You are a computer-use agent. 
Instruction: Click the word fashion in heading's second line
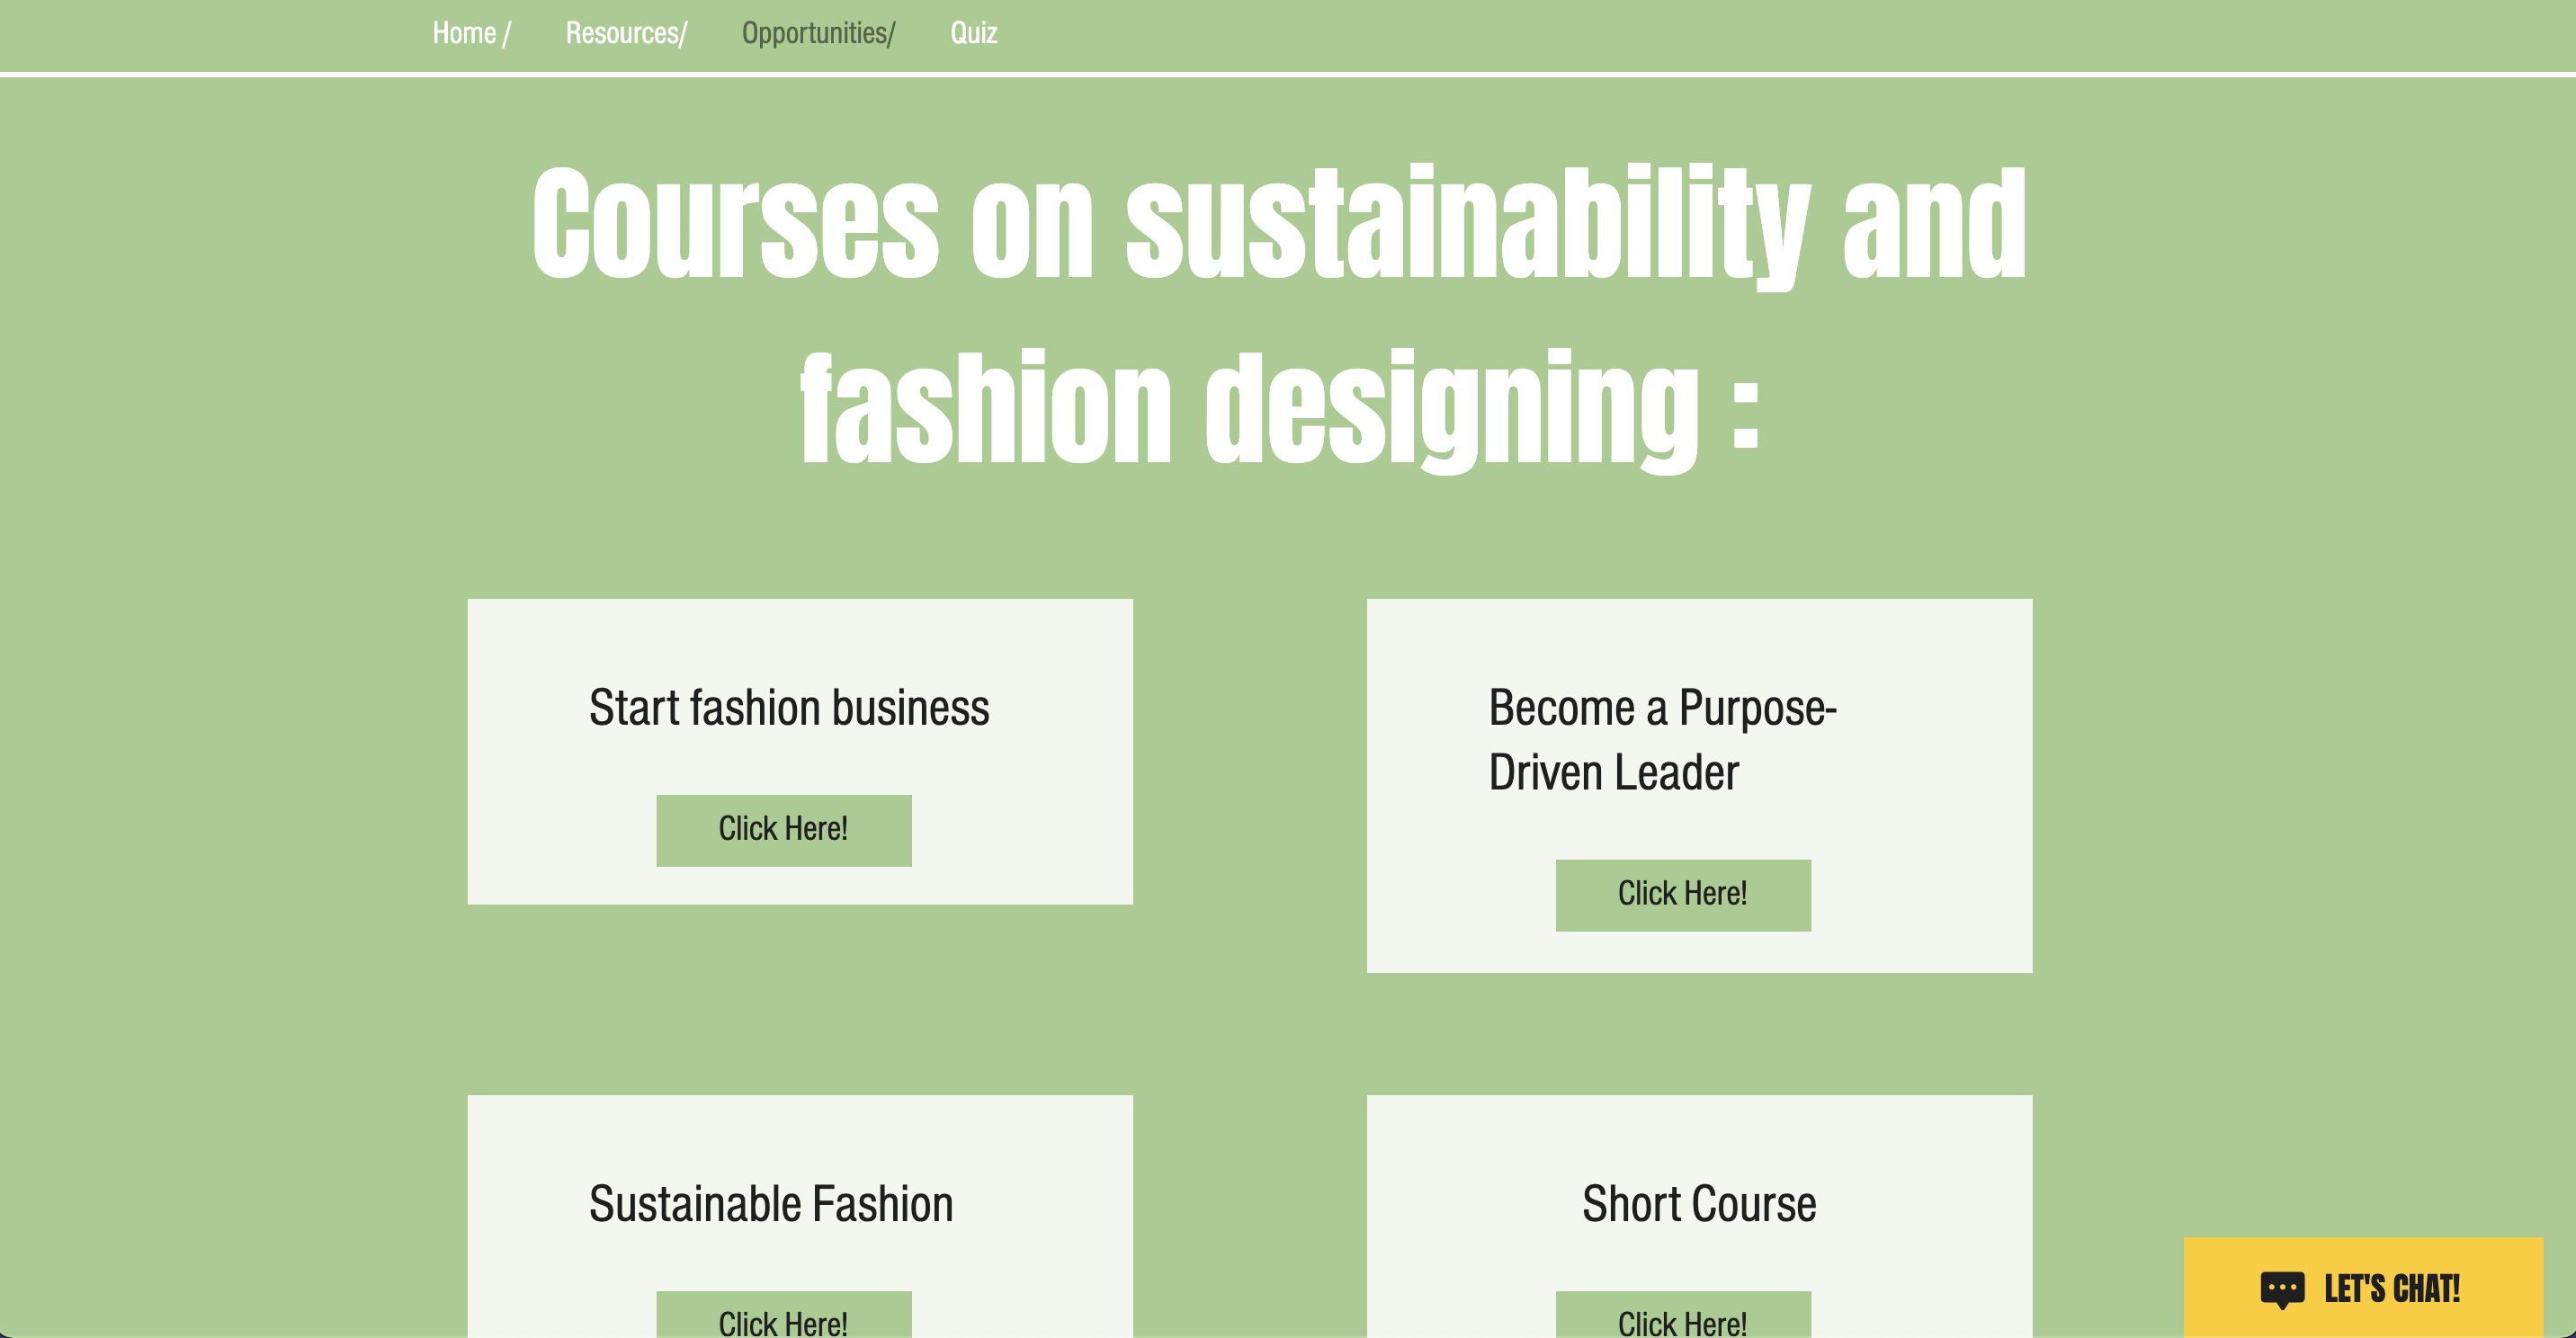coord(985,408)
